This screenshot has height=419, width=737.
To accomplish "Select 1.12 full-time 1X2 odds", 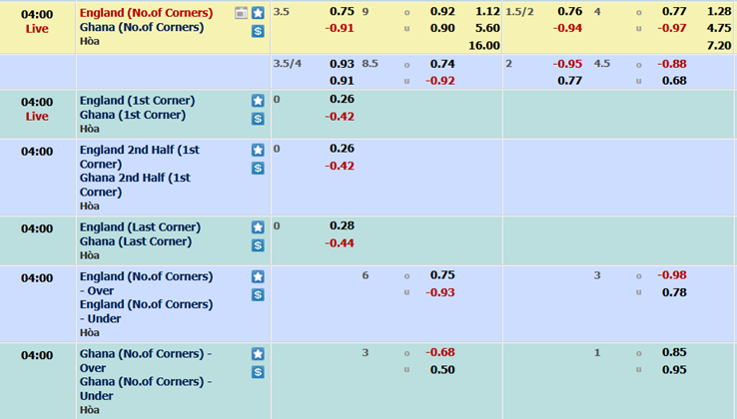I will coord(487,11).
